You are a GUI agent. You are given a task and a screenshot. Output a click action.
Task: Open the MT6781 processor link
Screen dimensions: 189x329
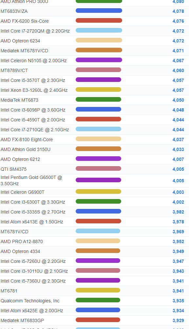point(9,291)
